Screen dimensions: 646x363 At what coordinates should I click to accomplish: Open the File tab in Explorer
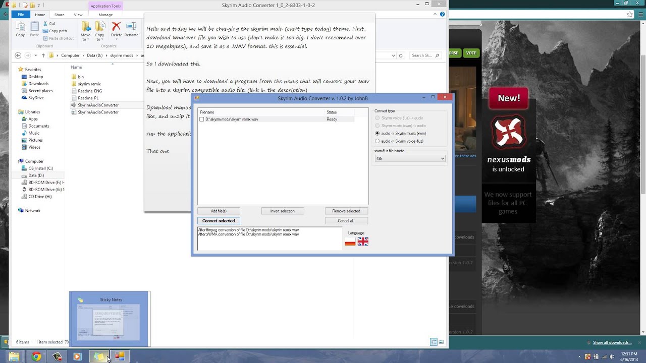pos(21,15)
